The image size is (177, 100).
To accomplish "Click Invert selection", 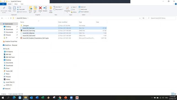I will tap(84, 12).
